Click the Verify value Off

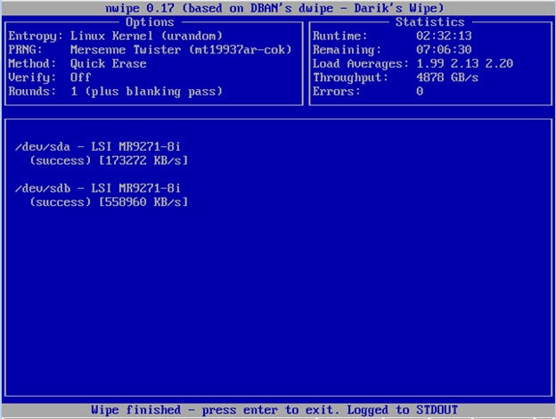pos(80,78)
